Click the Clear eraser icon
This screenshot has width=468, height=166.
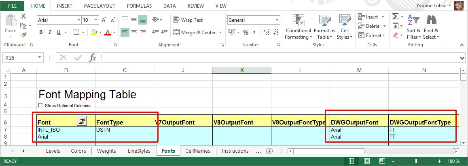(396, 35)
